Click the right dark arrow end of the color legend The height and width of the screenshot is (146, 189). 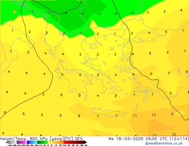click(x=86, y=142)
